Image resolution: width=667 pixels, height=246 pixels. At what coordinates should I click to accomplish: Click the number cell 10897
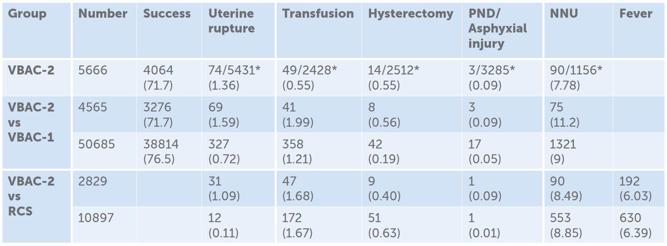(x=96, y=218)
